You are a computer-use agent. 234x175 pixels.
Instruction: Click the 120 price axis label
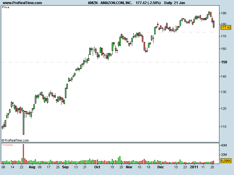point(223,108)
